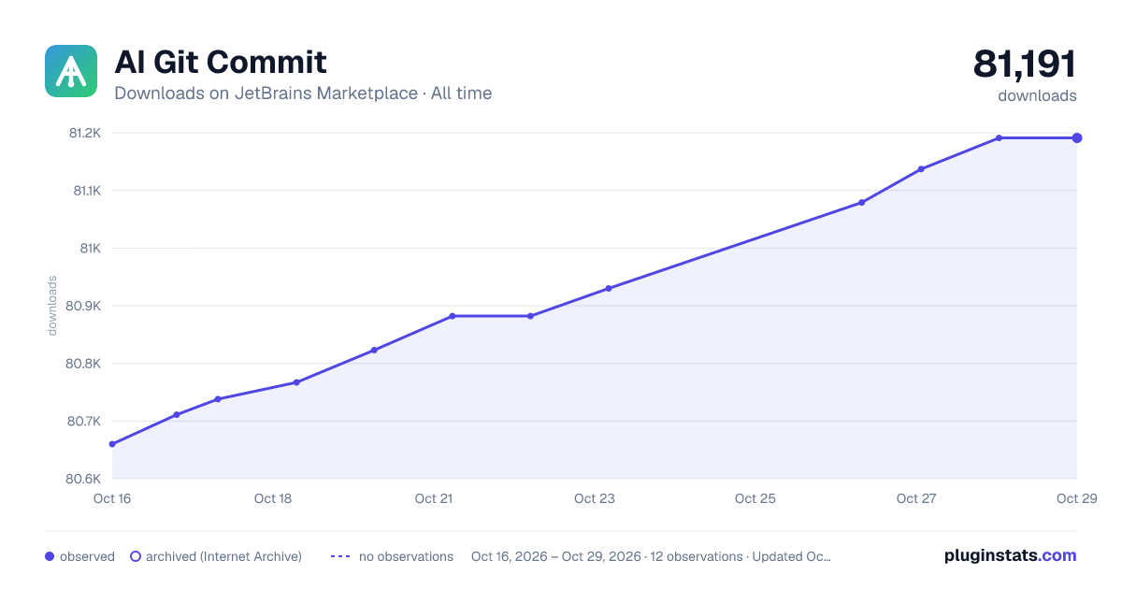Click the observed legend filled dot

pos(50,556)
